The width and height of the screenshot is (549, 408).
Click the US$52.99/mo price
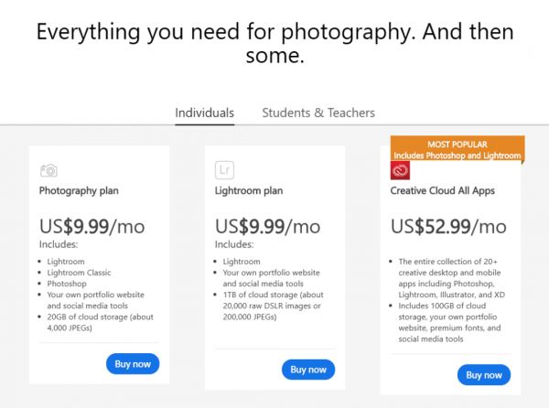click(x=447, y=226)
